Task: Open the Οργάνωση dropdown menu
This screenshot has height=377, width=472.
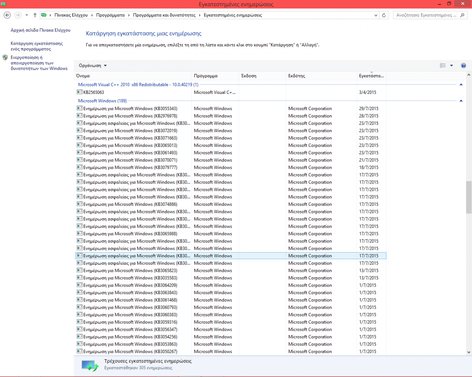Action: tap(93, 66)
